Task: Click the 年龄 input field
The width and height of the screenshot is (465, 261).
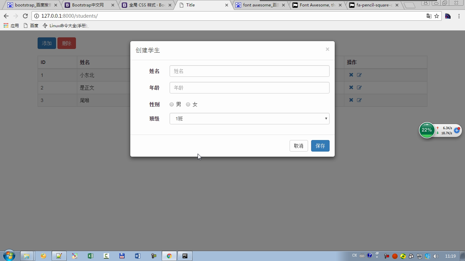Action: pos(249,88)
